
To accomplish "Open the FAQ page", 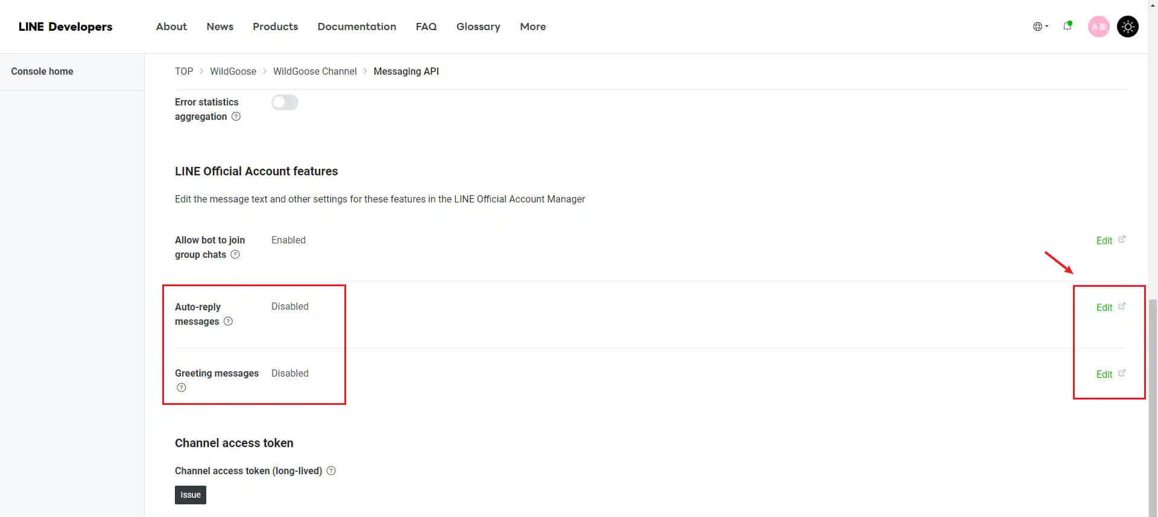I will (426, 27).
